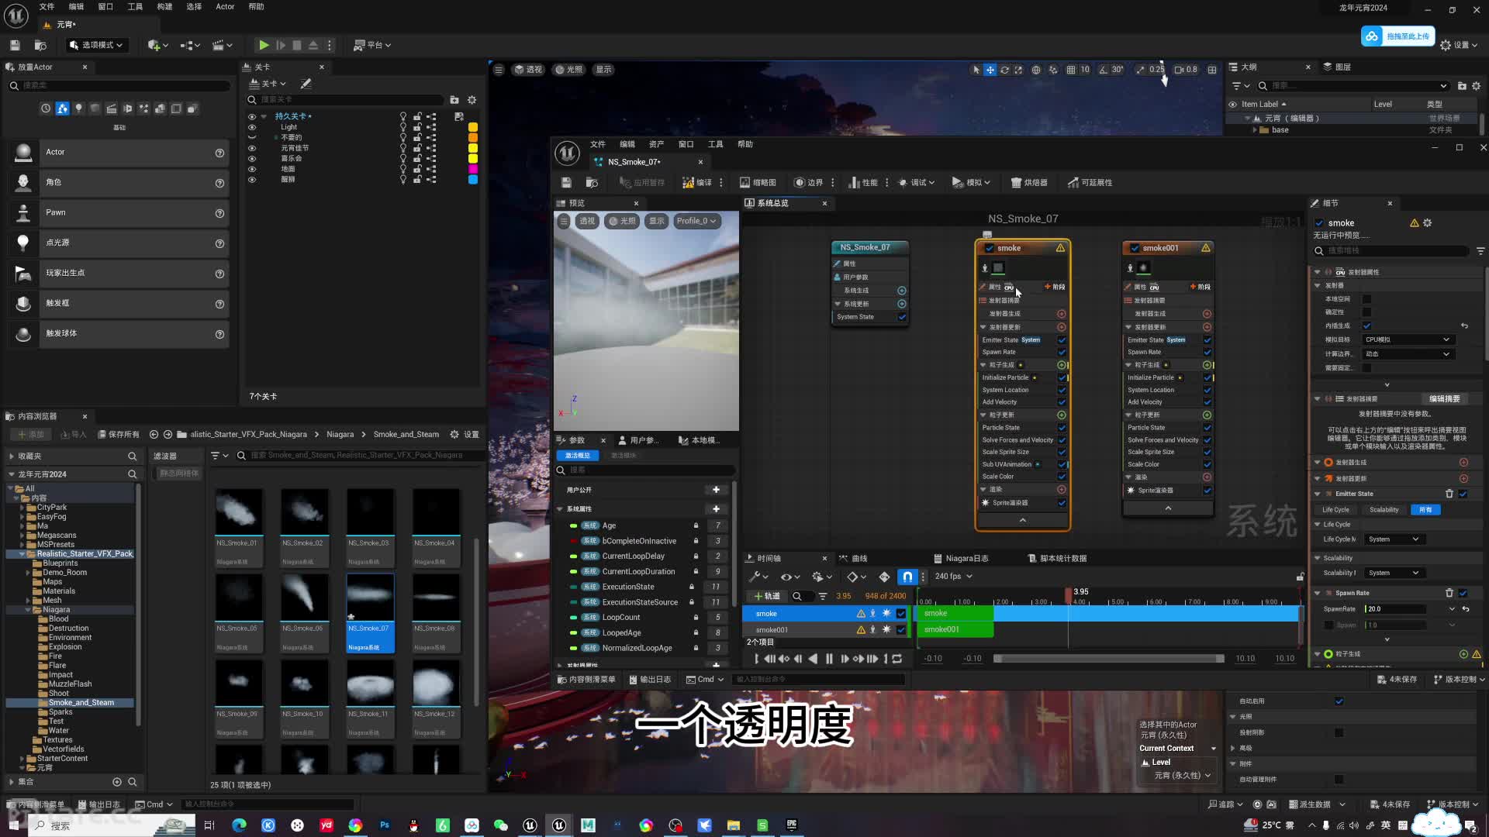Click the Performance (性能) icon in the Niagara toolbar
1489x837 pixels.
click(x=854, y=183)
